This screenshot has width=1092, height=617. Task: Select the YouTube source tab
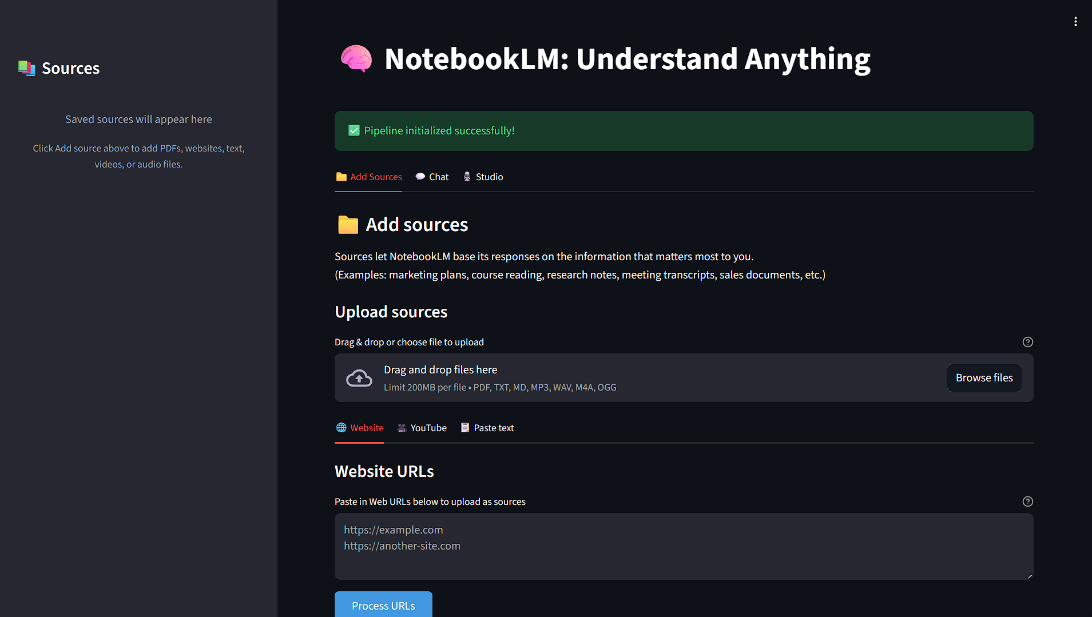(x=422, y=428)
